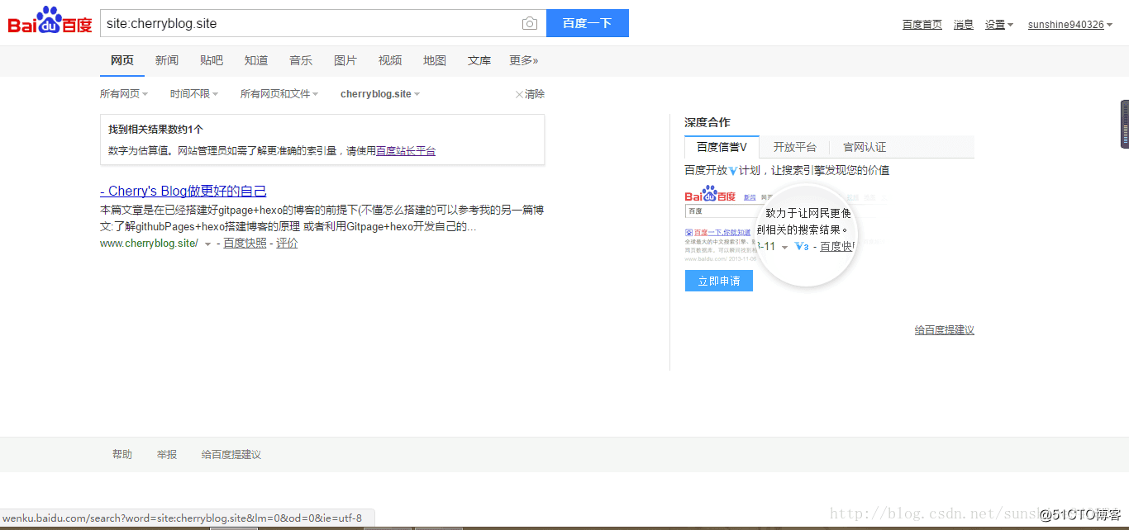Open 给百度提建议 link in sidebar
The image size is (1129, 530).
click(945, 330)
